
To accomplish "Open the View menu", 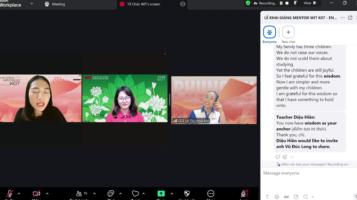I will coord(310,3).
